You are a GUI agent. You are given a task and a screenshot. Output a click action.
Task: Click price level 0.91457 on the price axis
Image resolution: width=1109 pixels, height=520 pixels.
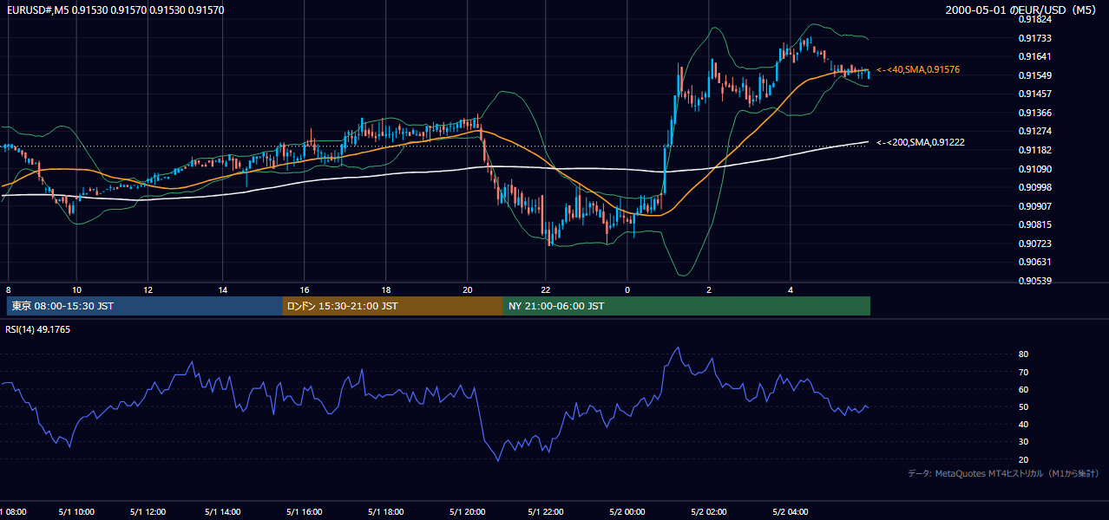click(1034, 94)
